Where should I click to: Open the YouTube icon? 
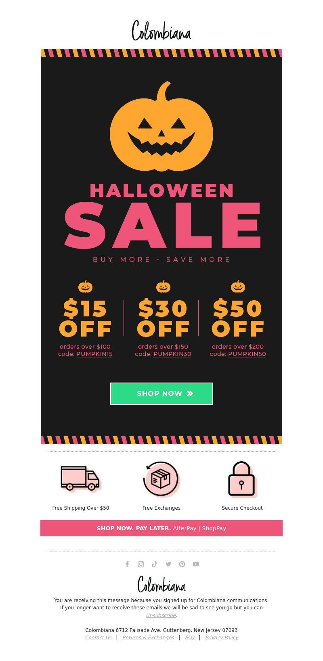point(196,564)
